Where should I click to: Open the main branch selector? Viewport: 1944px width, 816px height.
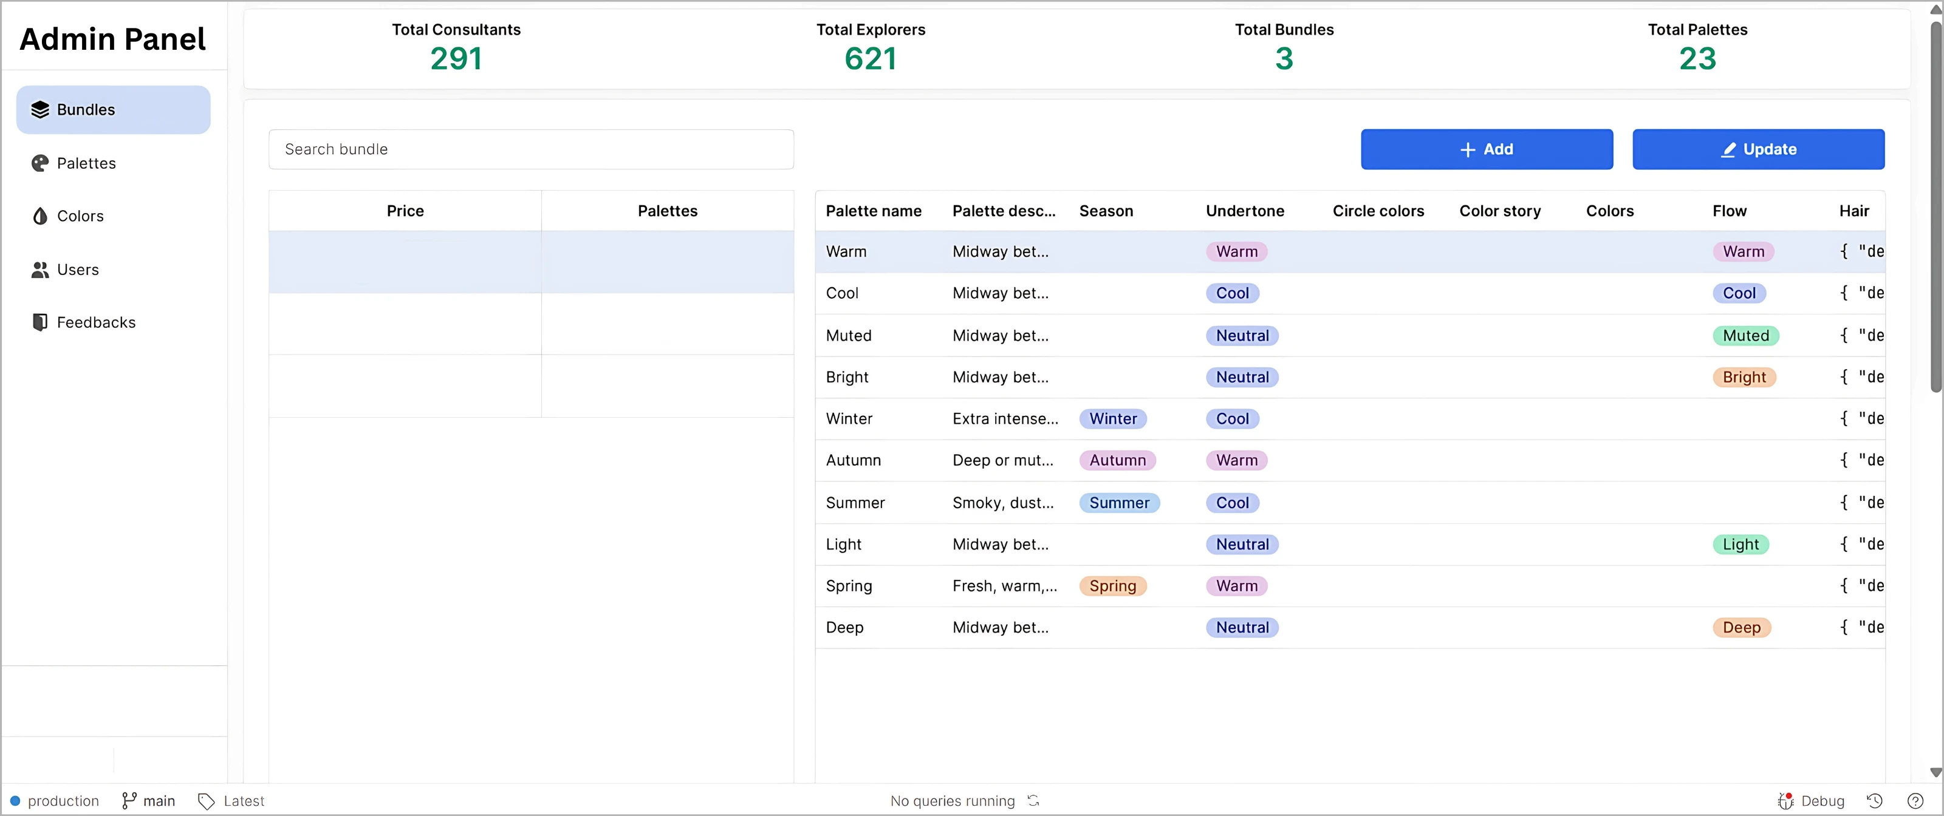[149, 801]
